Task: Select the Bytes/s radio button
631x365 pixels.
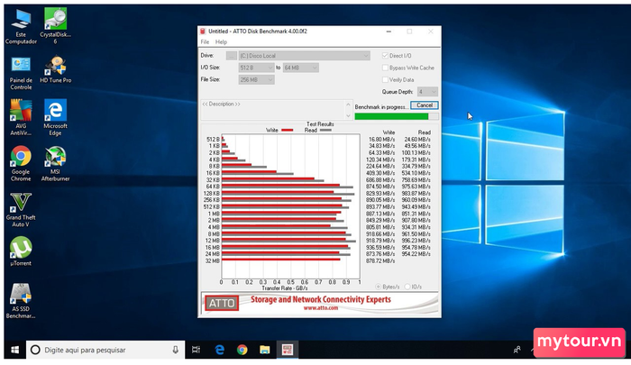Action: pos(379,287)
